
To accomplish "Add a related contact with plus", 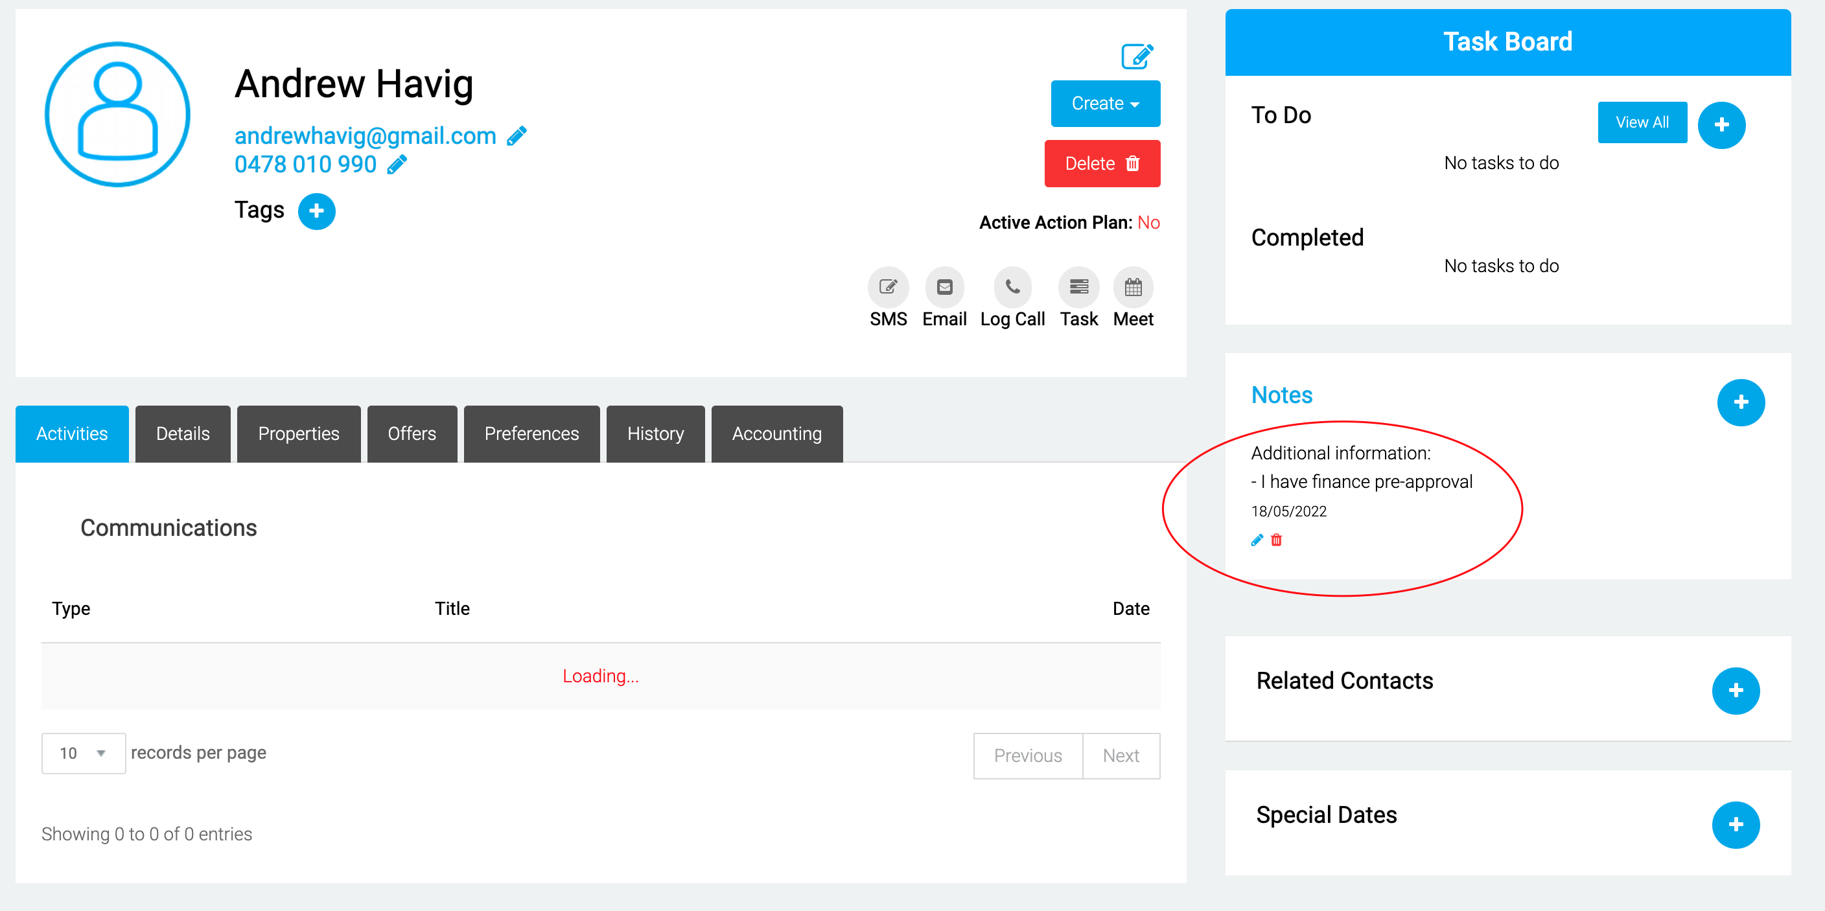I will [x=1735, y=690].
